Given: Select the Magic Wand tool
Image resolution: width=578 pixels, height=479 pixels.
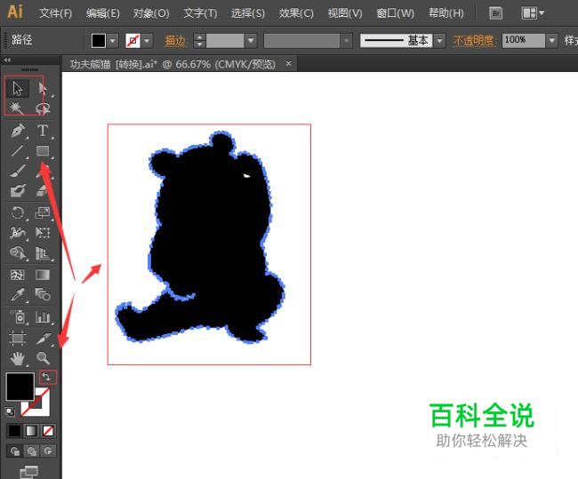Looking at the screenshot, I should pos(17,108).
